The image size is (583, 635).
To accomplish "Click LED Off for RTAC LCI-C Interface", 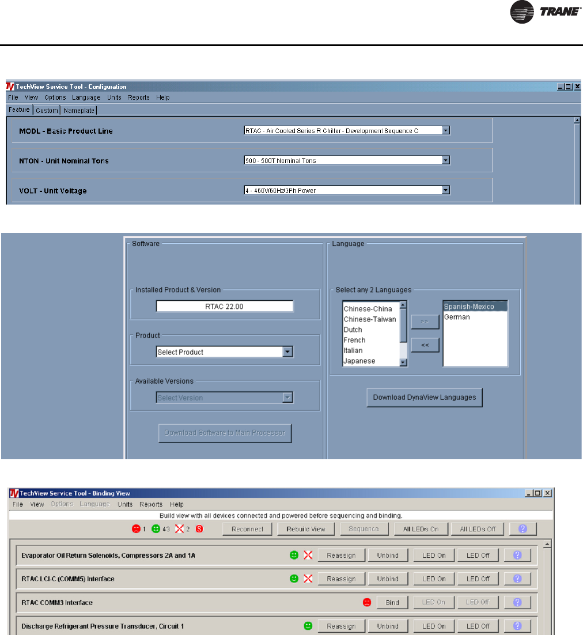I will click(x=478, y=579).
